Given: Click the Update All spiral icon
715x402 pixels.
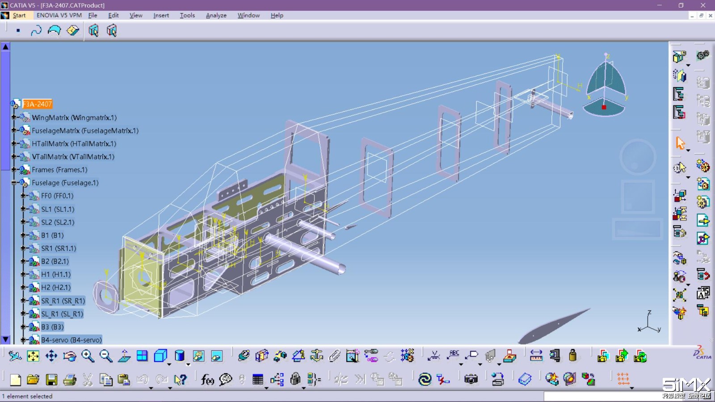Looking at the screenshot, I should tap(425, 380).
